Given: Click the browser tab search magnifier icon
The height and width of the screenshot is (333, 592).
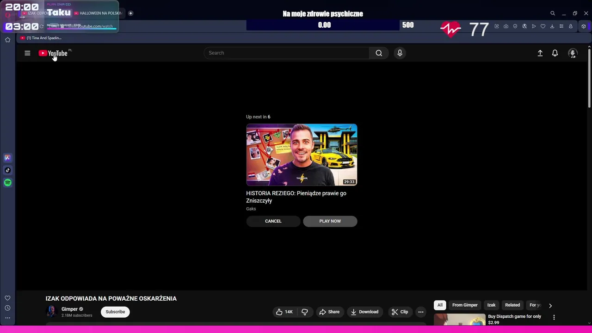Looking at the screenshot, I should coord(552,13).
